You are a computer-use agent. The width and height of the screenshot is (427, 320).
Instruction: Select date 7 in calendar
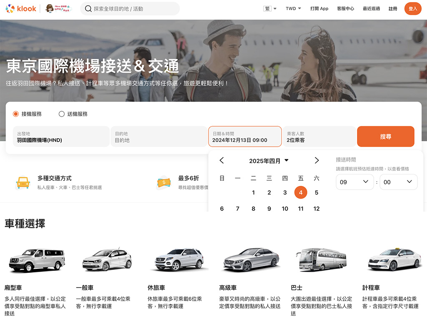click(237, 209)
